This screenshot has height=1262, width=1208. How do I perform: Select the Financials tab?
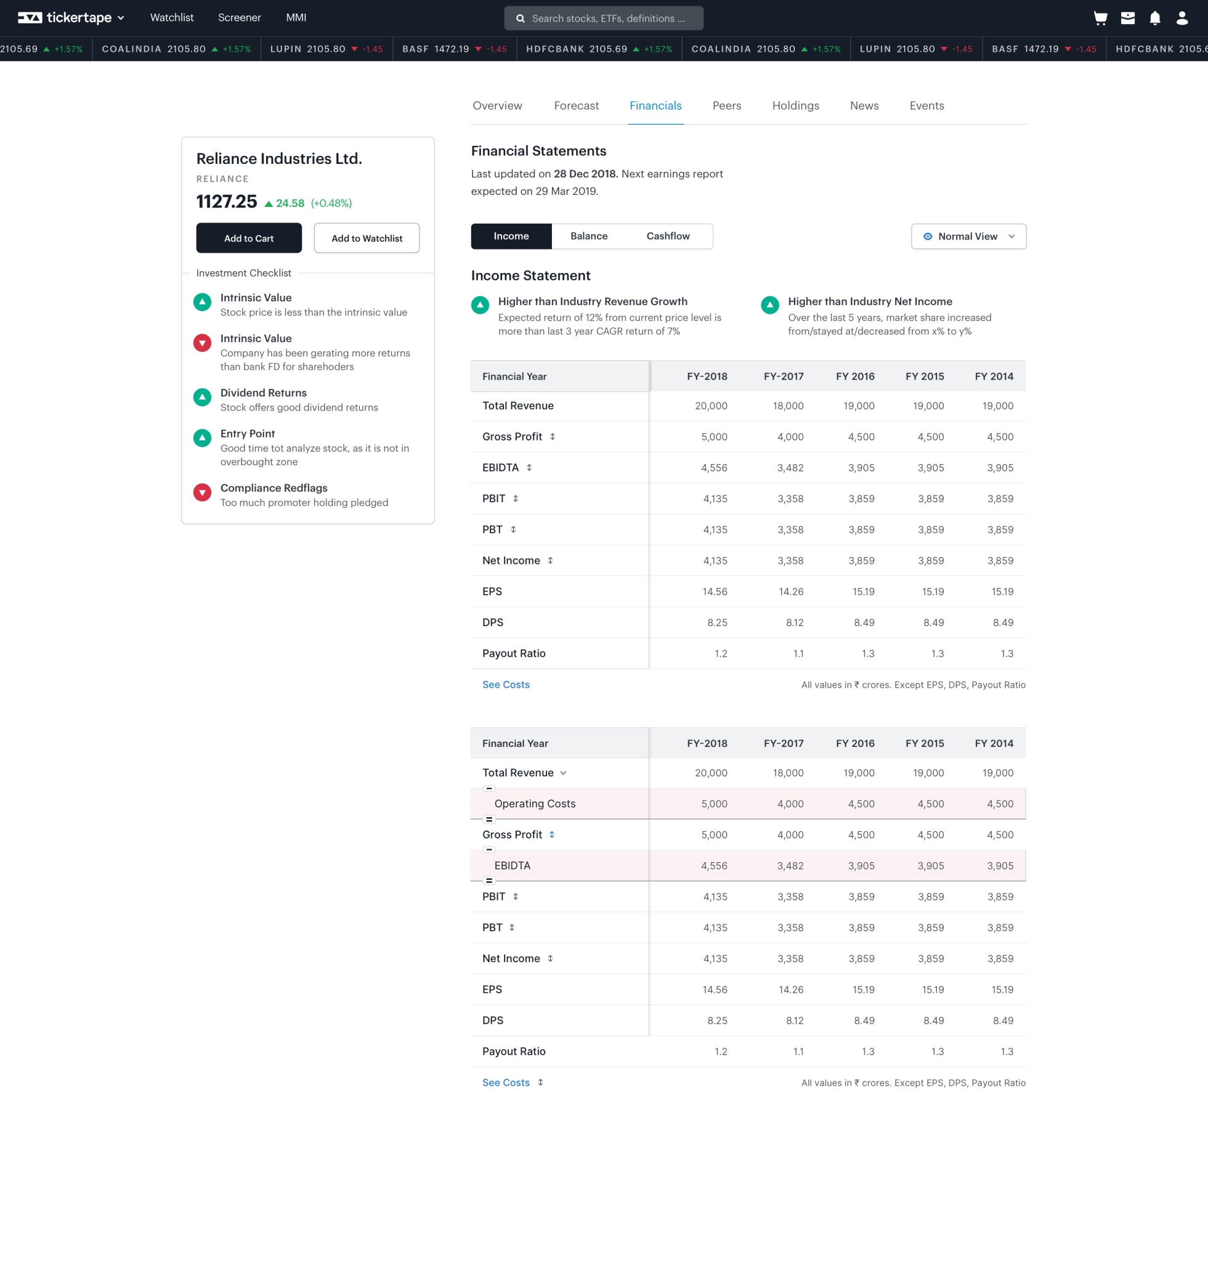(655, 105)
